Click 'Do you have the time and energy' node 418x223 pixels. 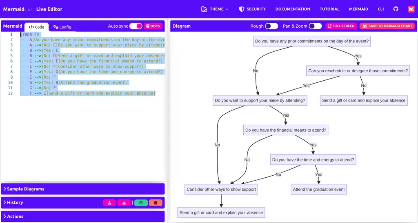313,160
